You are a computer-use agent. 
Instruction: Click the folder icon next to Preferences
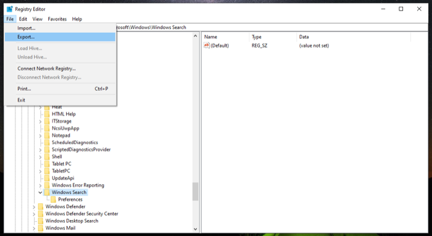[54, 200]
